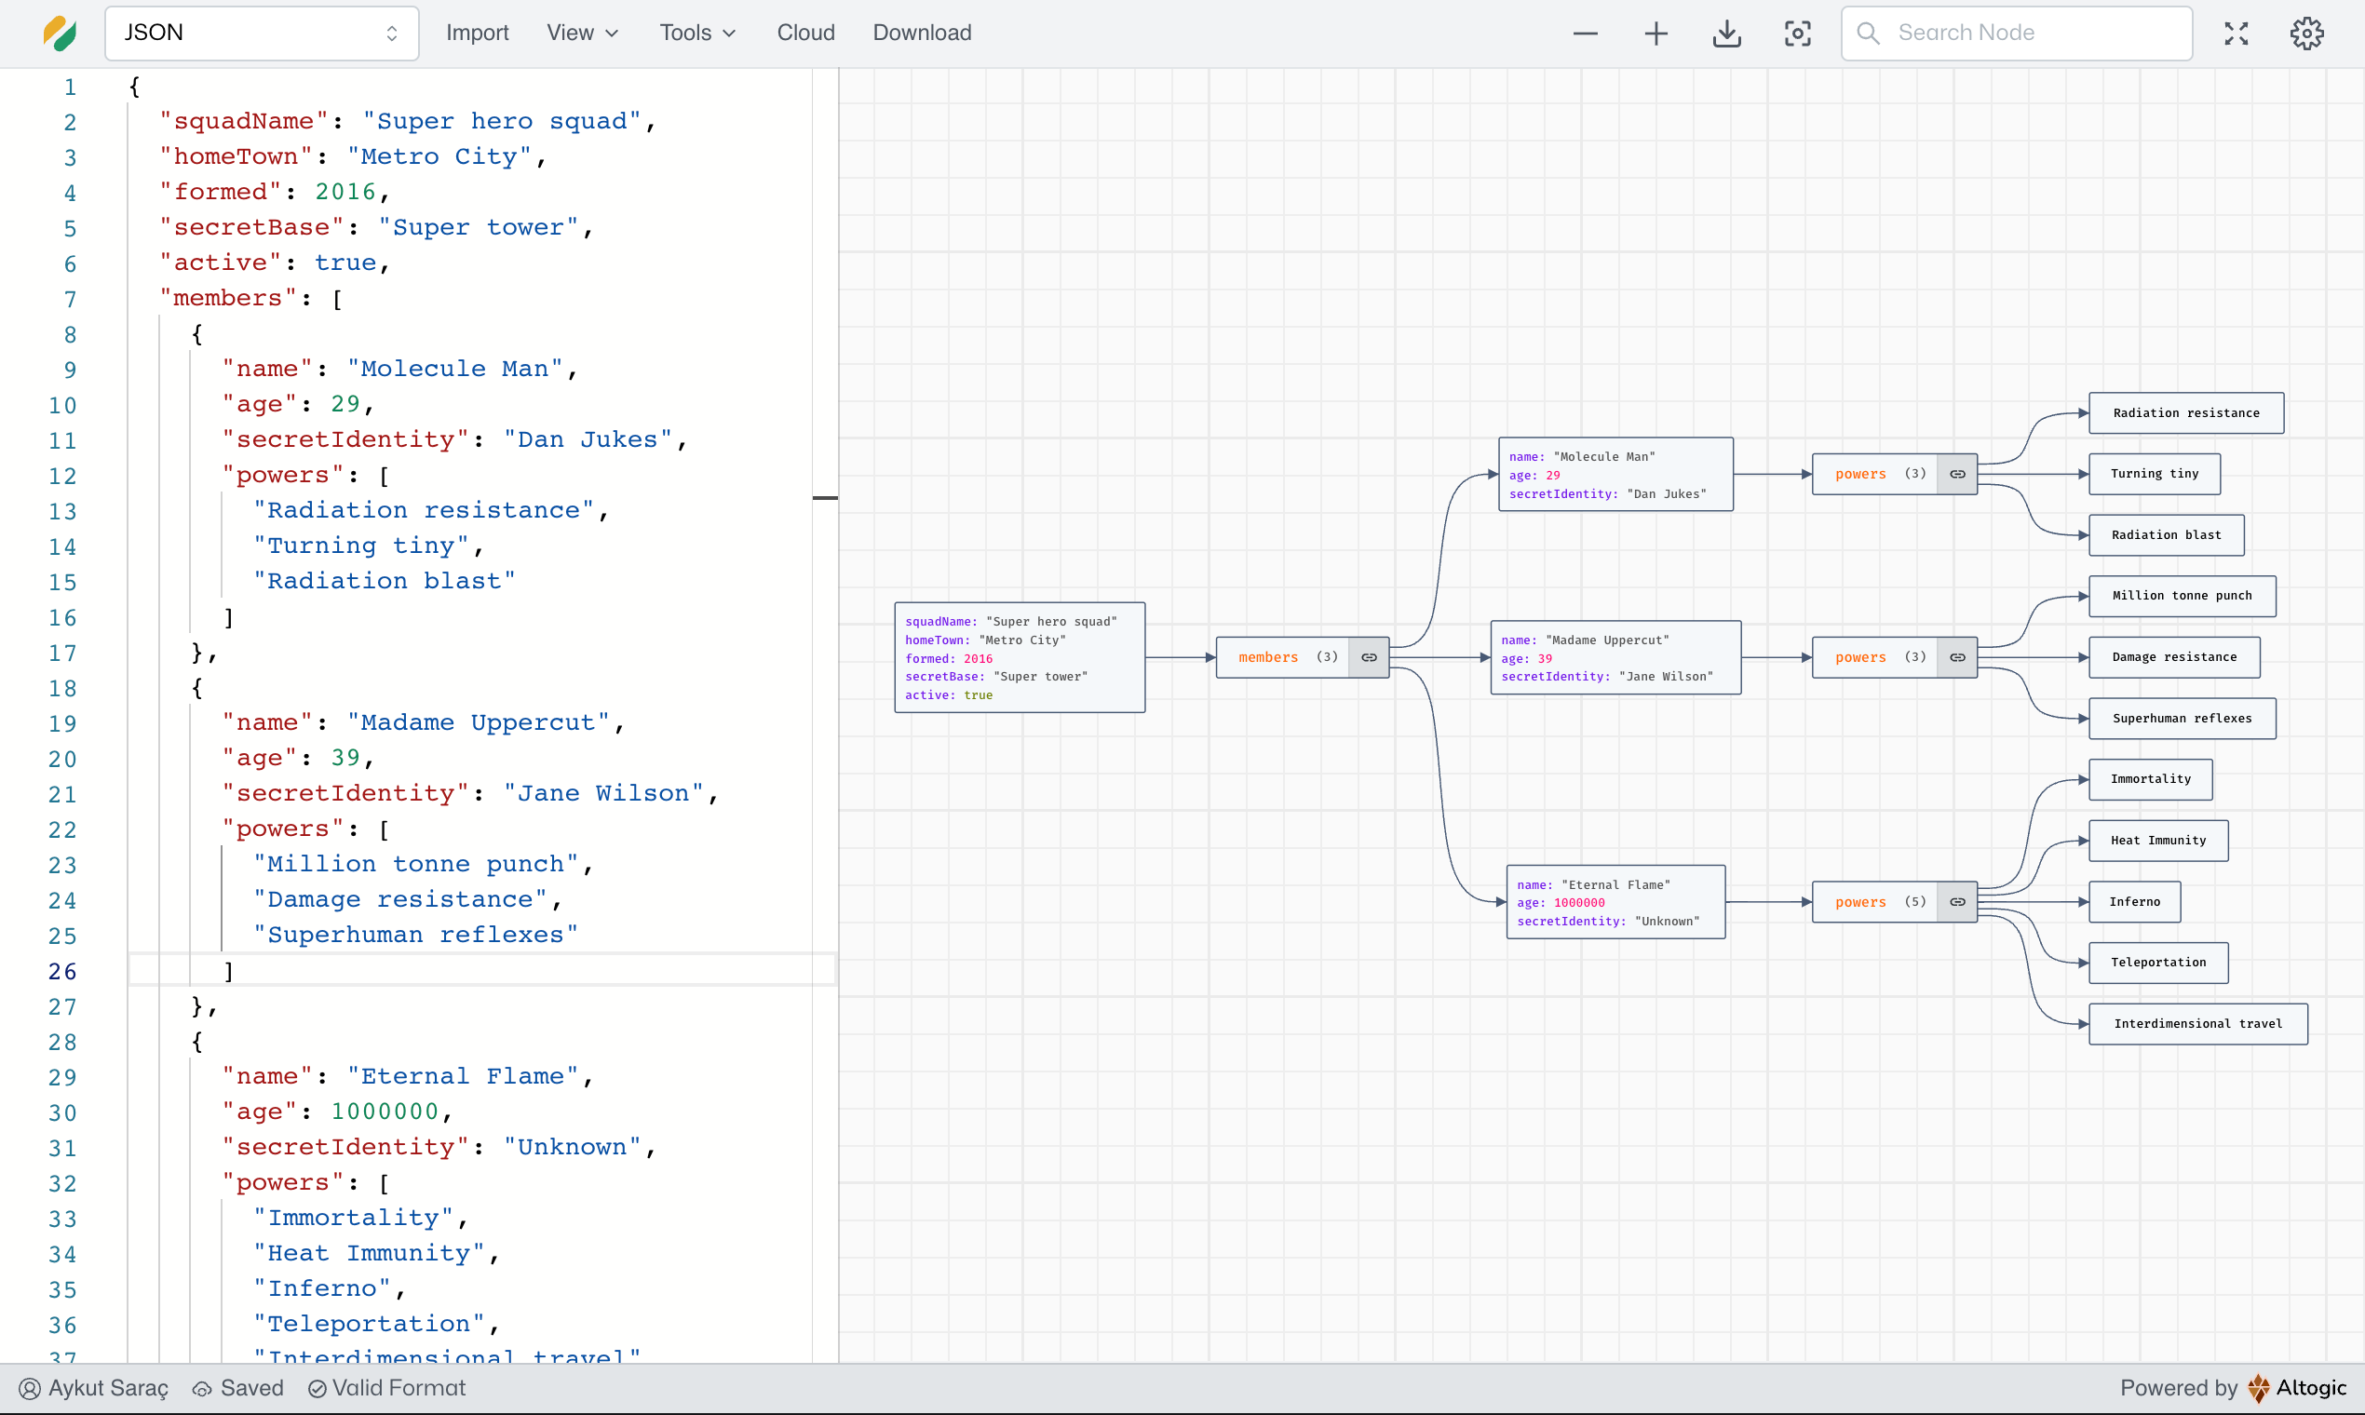Viewport: 2365px width, 1415px height.
Task: Click line number 26 in gutter
Action: (x=62, y=971)
